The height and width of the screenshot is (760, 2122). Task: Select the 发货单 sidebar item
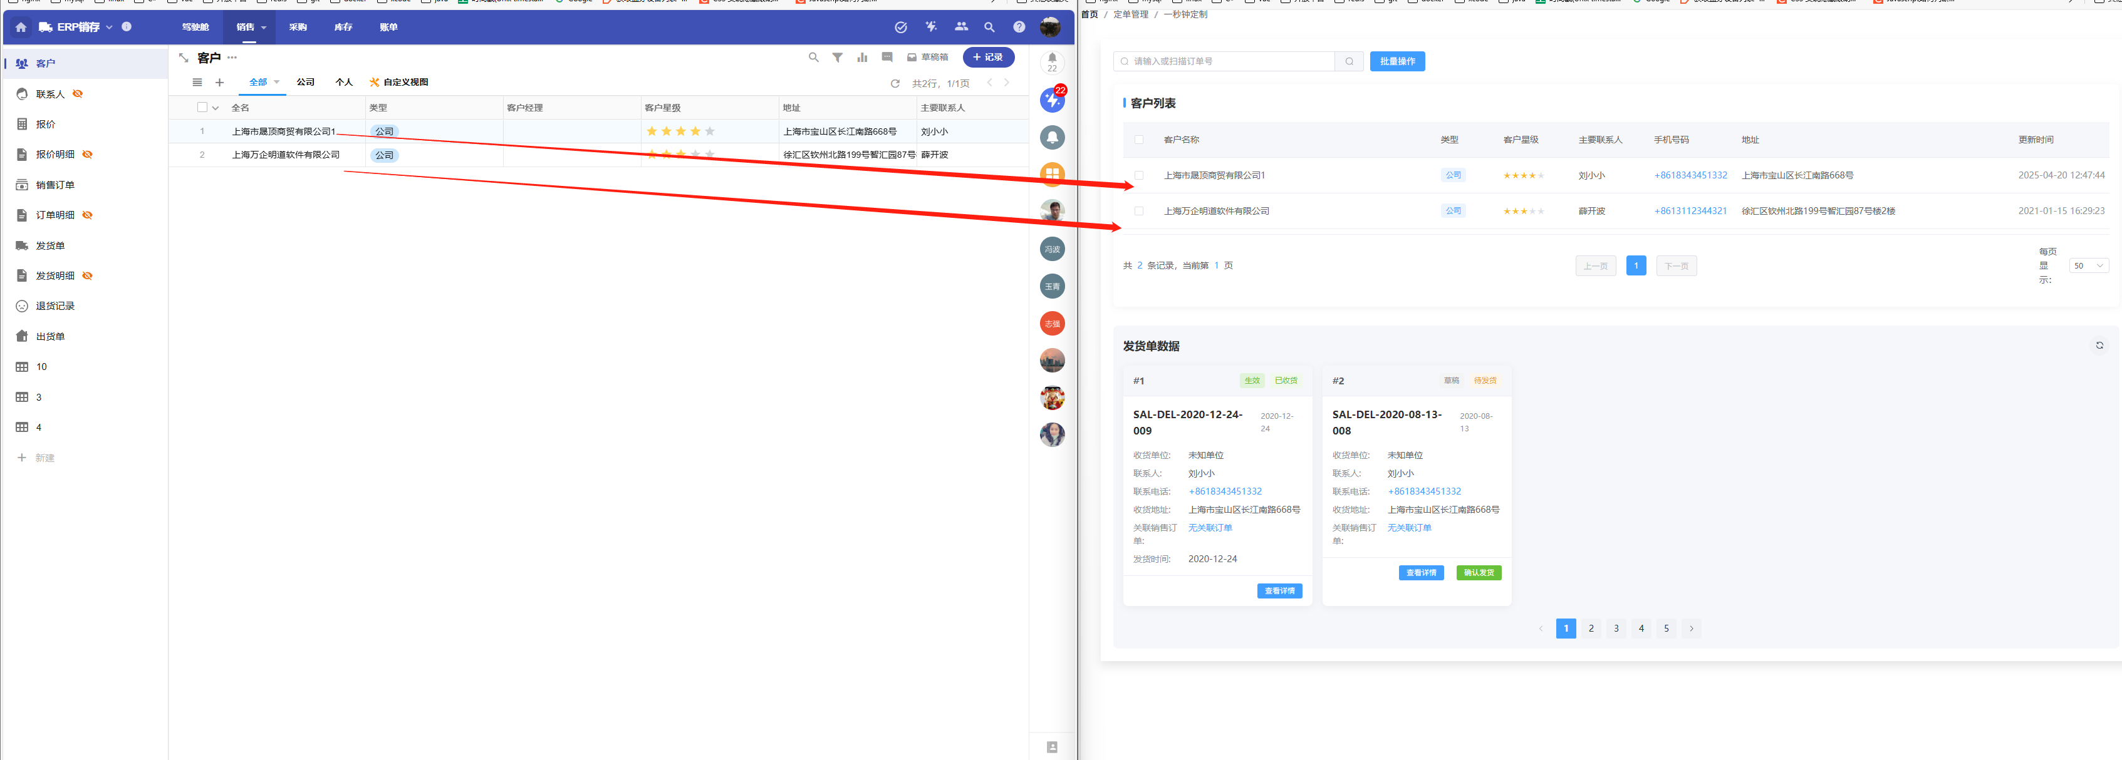(x=50, y=245)
